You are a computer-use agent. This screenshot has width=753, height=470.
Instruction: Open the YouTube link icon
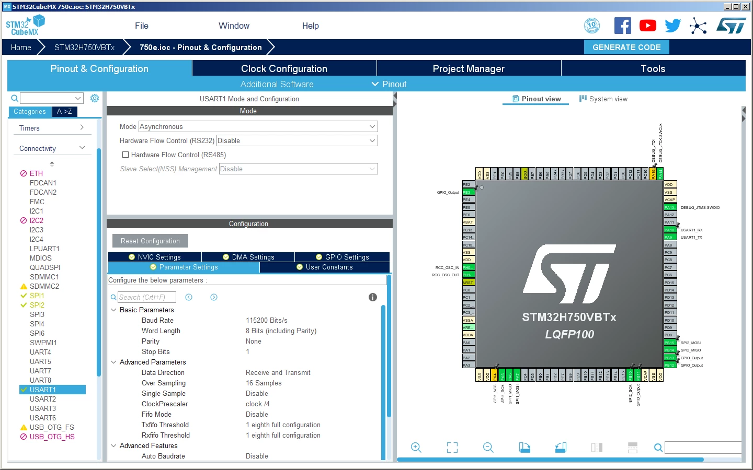(648, 26)
